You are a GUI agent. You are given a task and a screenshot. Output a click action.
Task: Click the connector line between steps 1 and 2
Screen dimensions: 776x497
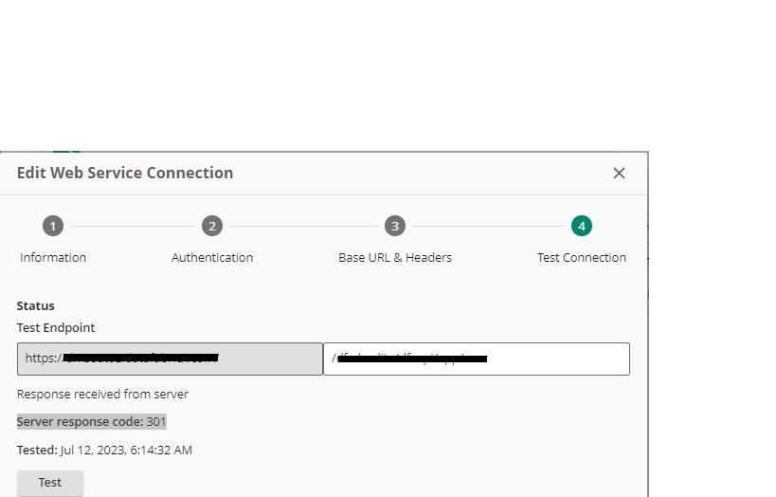click(x=133, y=226)
